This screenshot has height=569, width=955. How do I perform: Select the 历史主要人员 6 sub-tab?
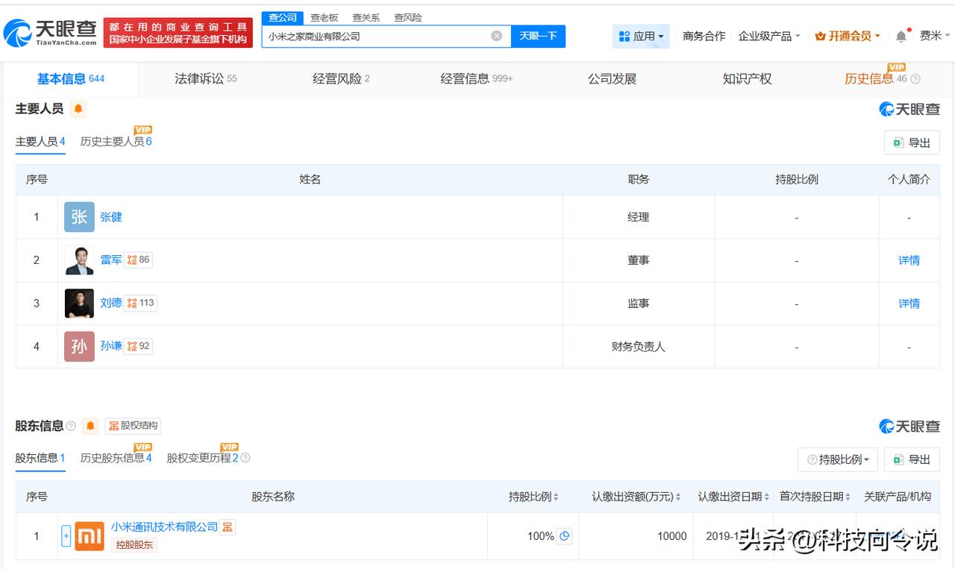(116, 142)
